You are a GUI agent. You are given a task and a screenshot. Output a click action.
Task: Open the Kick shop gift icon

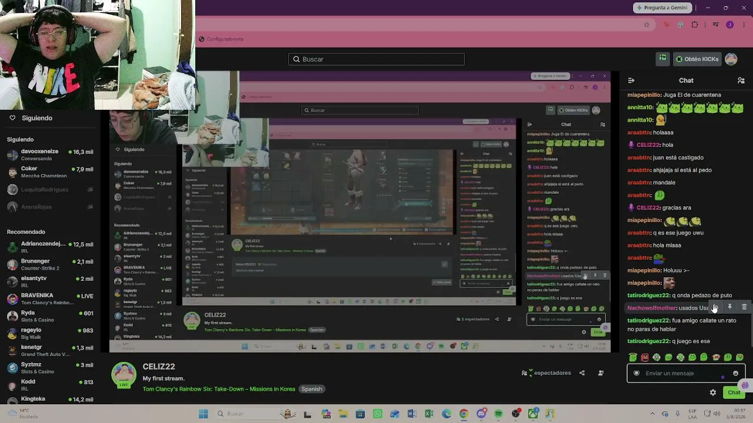coord(663,59)
